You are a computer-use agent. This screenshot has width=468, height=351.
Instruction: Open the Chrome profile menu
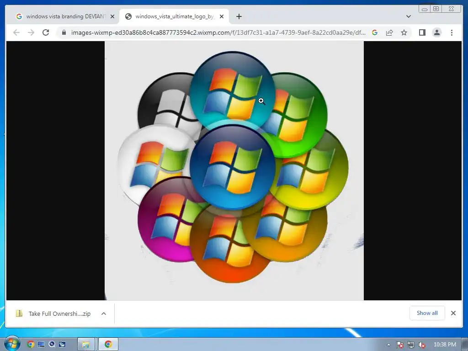click(437, 32)
